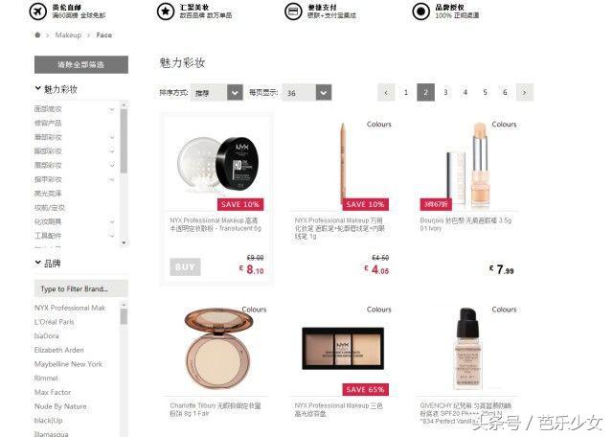The image size is (613, 437).
Task: Click the airplane shipping icon
Action: tap(38, 11)
